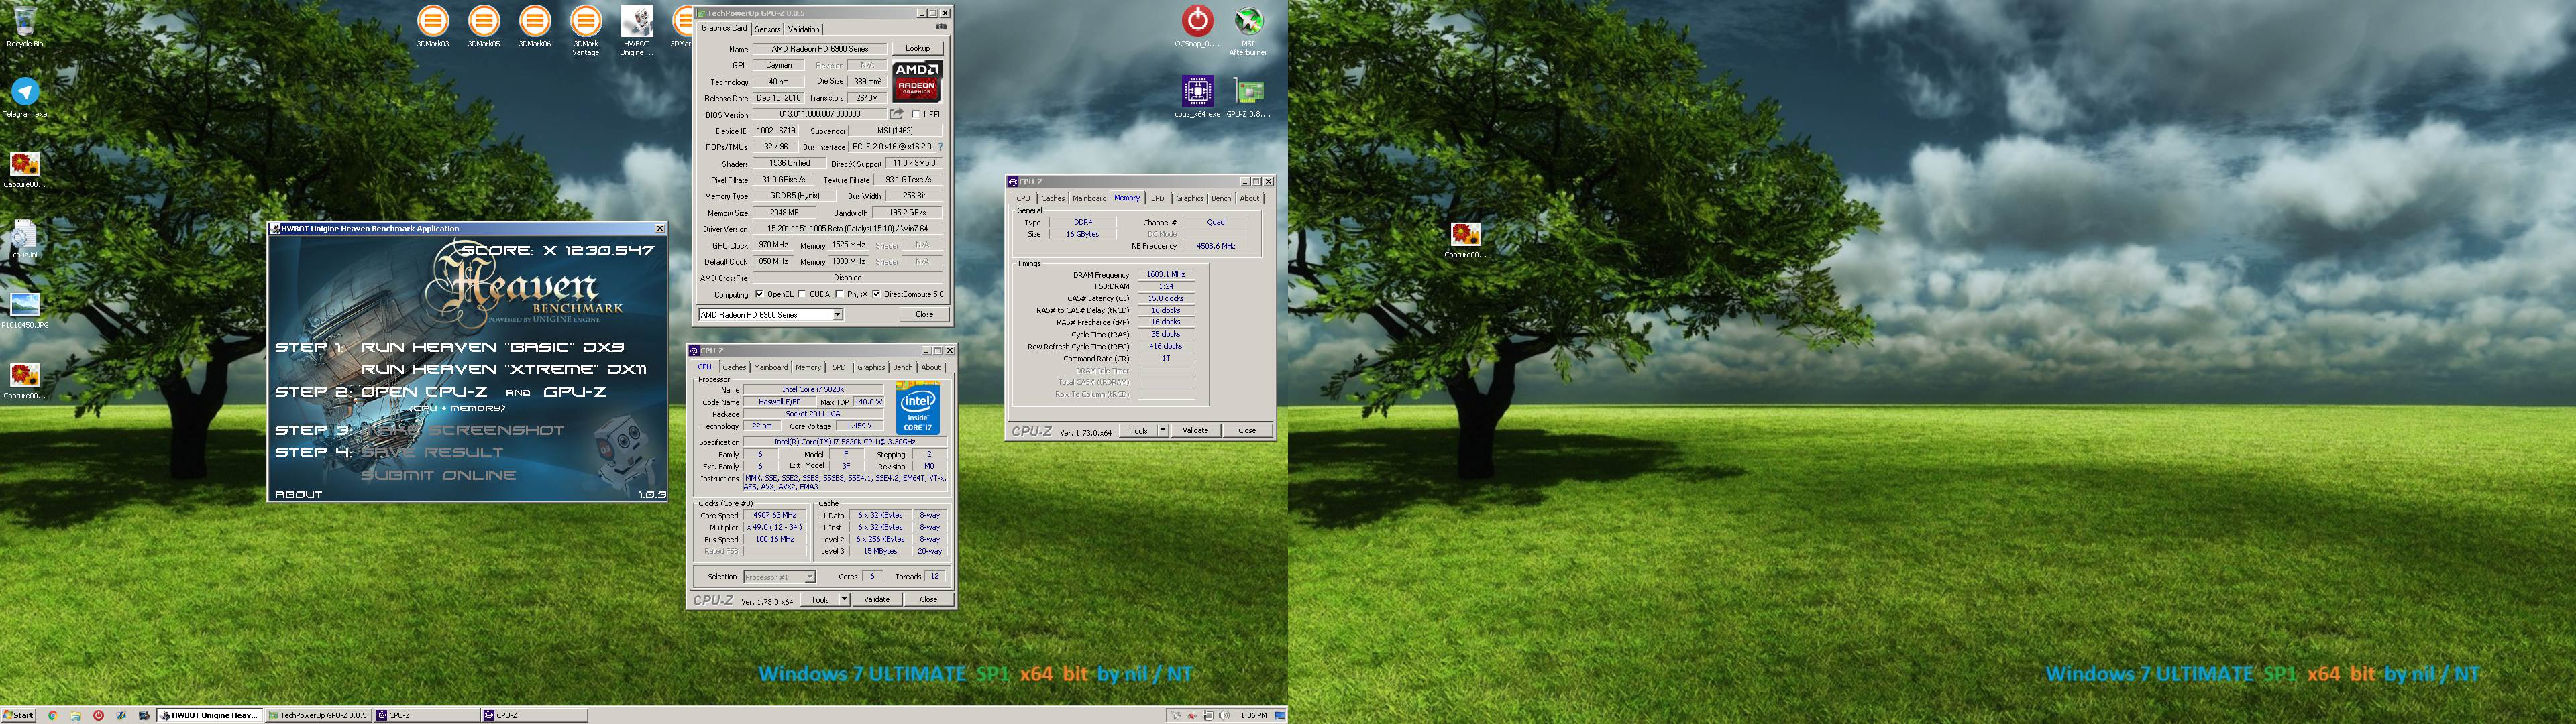The image size is (2576, 724).
Task: Open the Recycle Bin desktop icon
Action: click(x=24, y=26)
